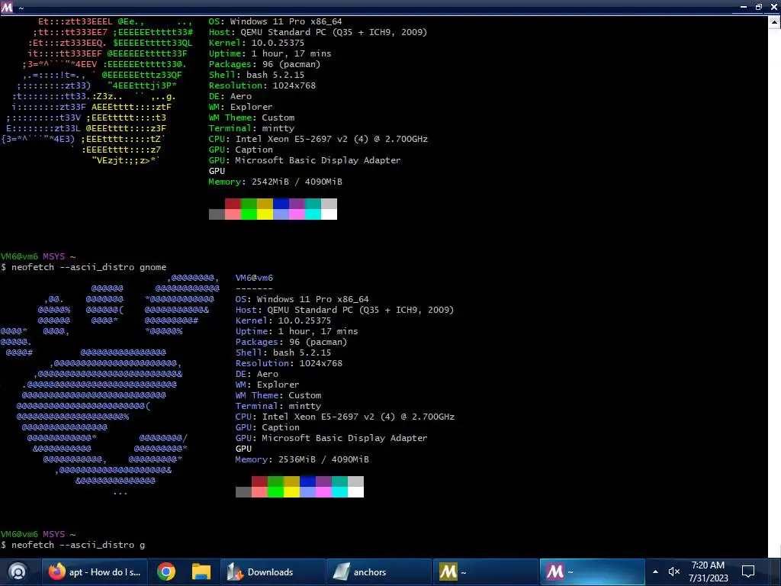Unmute the speaker volume icon
Image resolution: width=781 pixels, height=586 pixels.
click(674, 572)
